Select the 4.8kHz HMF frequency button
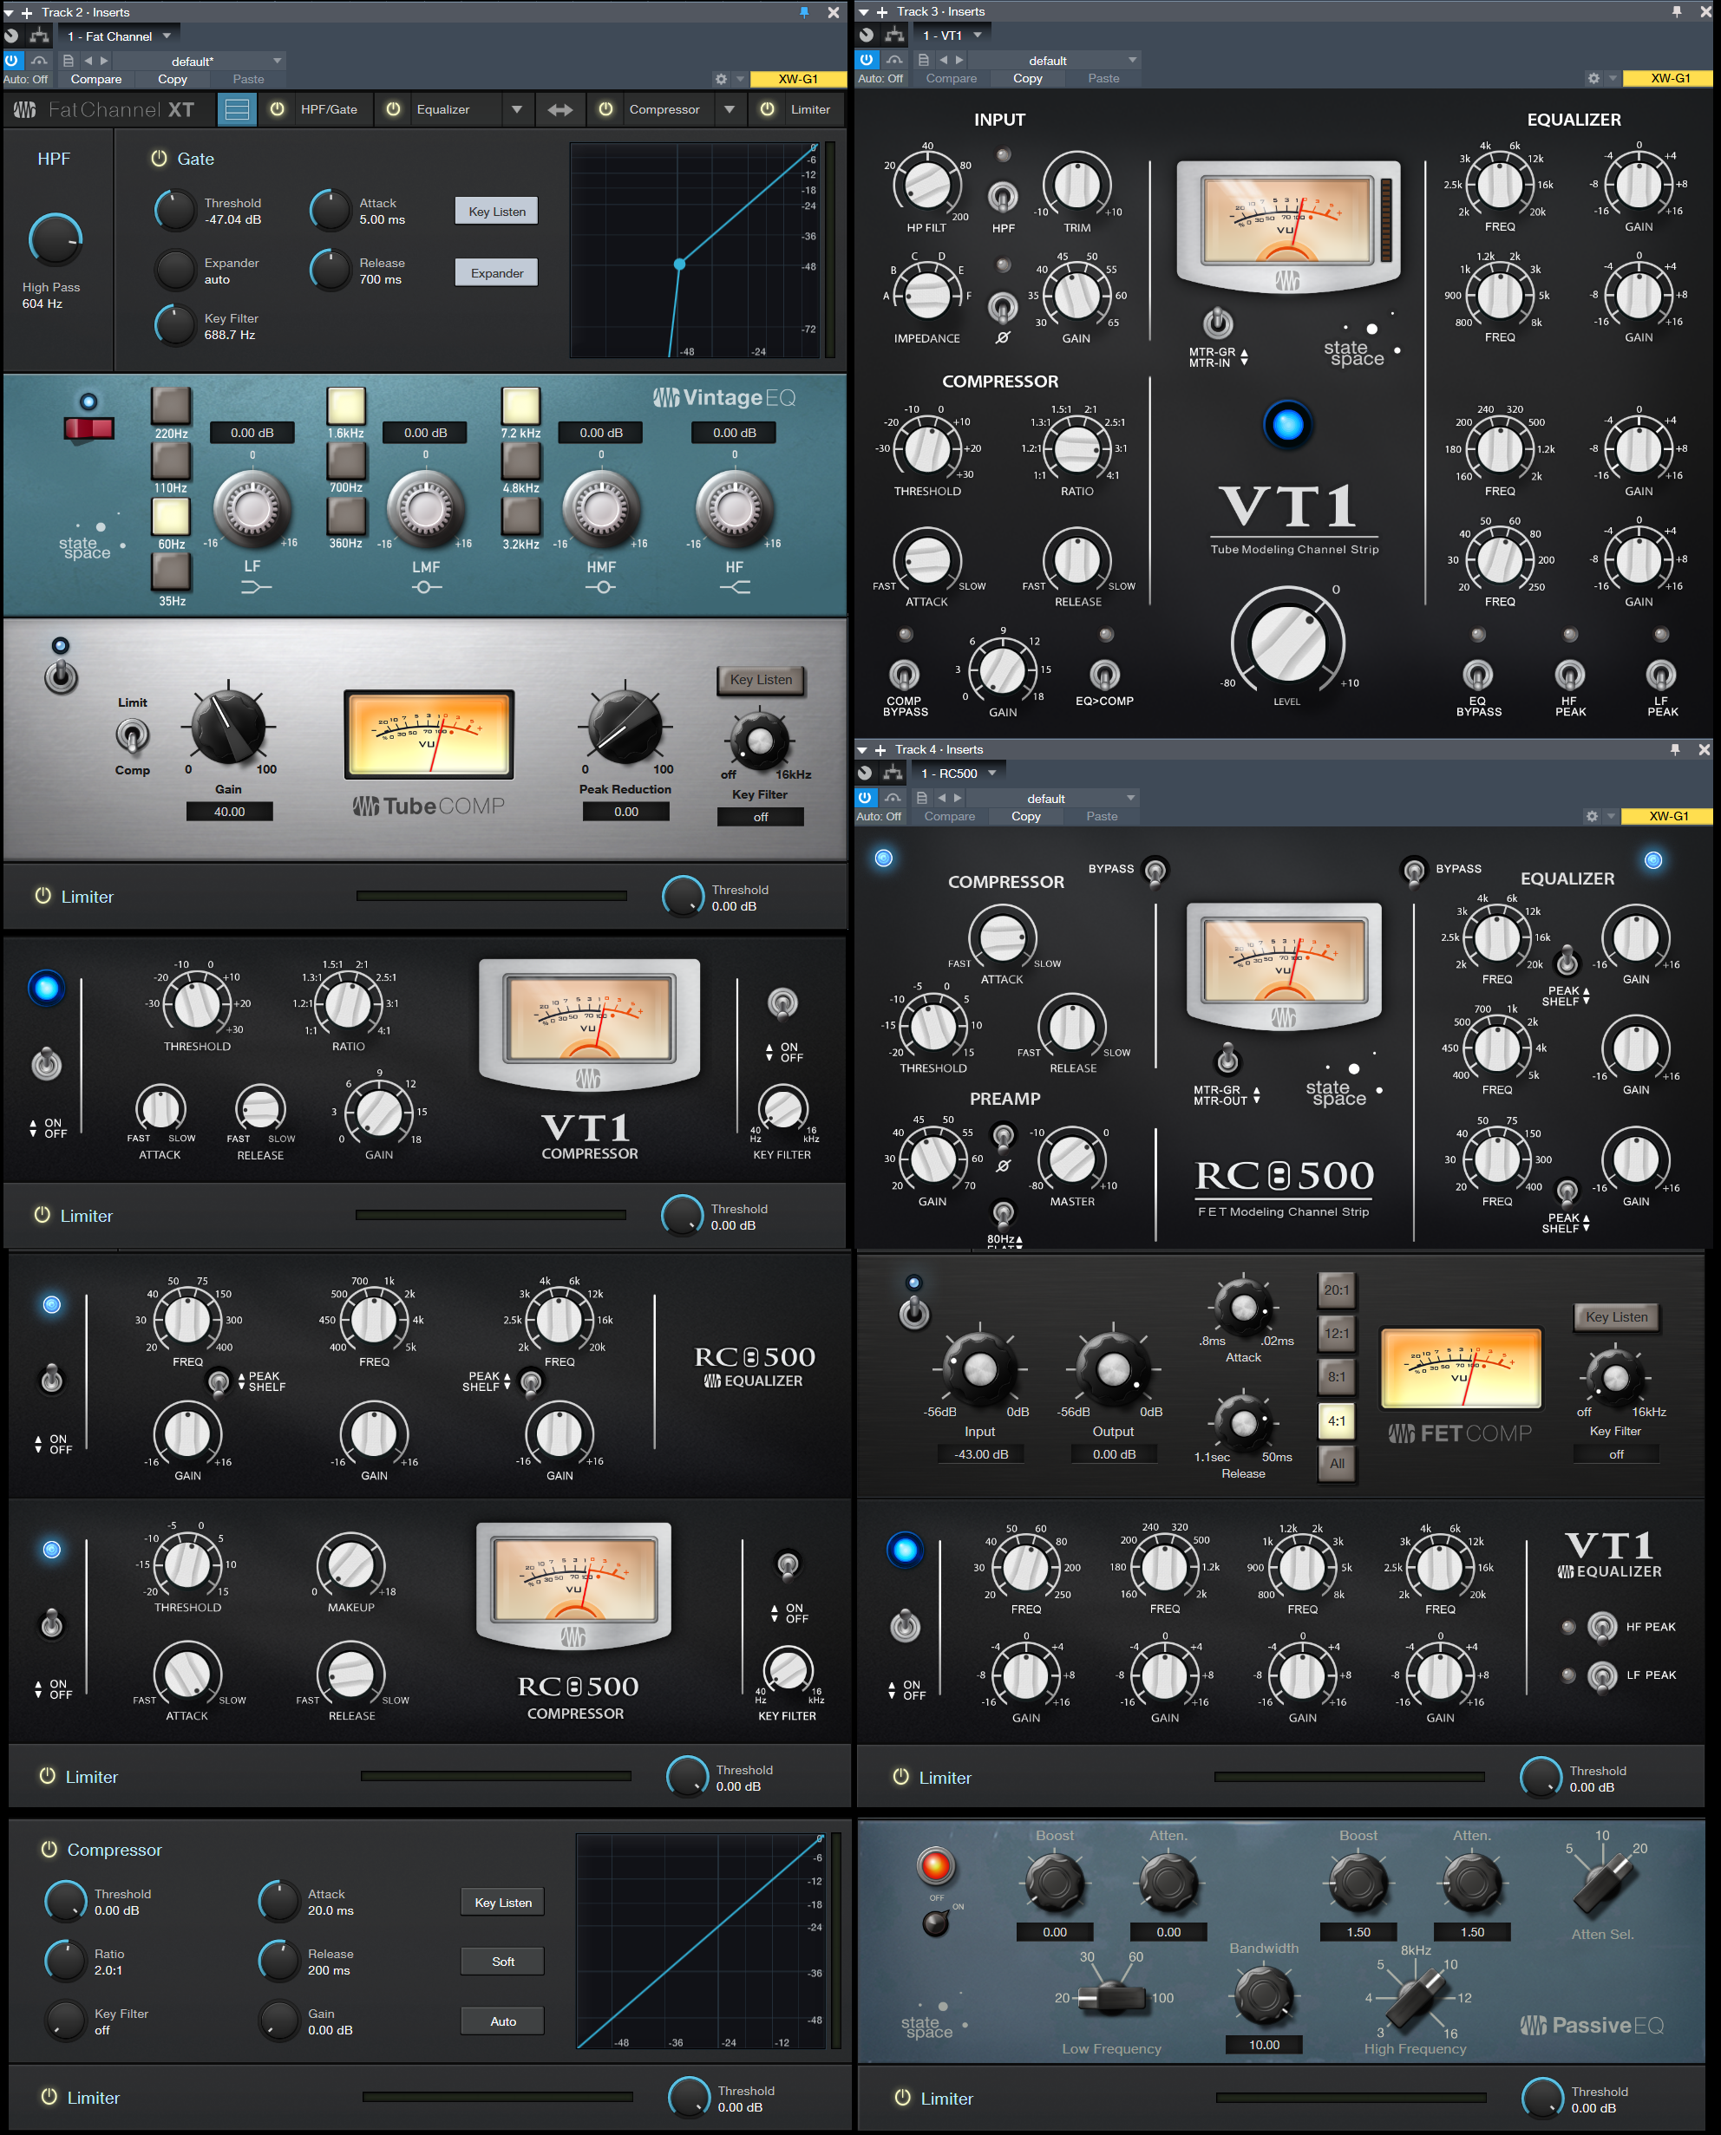Image resolution: width=1721 pixels, height=2135 pixels. tap(520, 460)
